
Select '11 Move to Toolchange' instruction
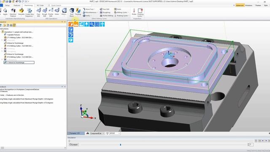19,62
